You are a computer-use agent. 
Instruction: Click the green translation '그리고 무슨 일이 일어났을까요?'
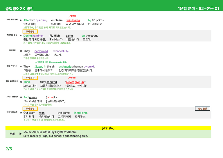(38, 104)
